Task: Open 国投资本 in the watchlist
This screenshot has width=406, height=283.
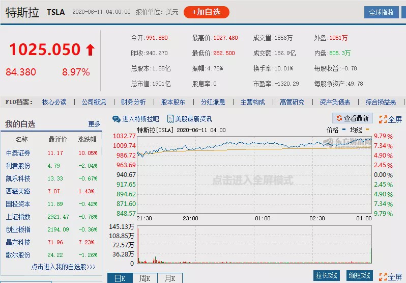Action: [18, 204]
